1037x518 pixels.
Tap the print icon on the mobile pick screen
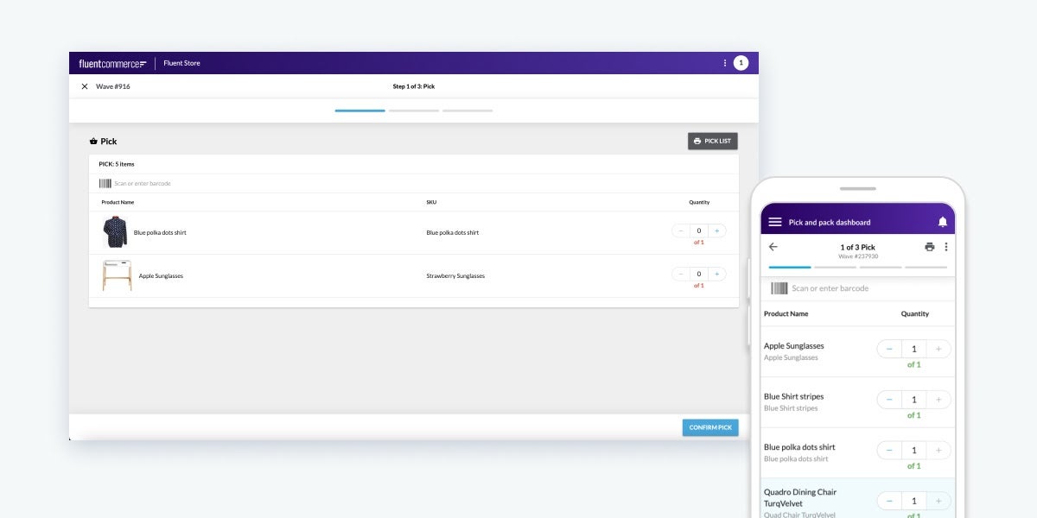tap(930, 246)
